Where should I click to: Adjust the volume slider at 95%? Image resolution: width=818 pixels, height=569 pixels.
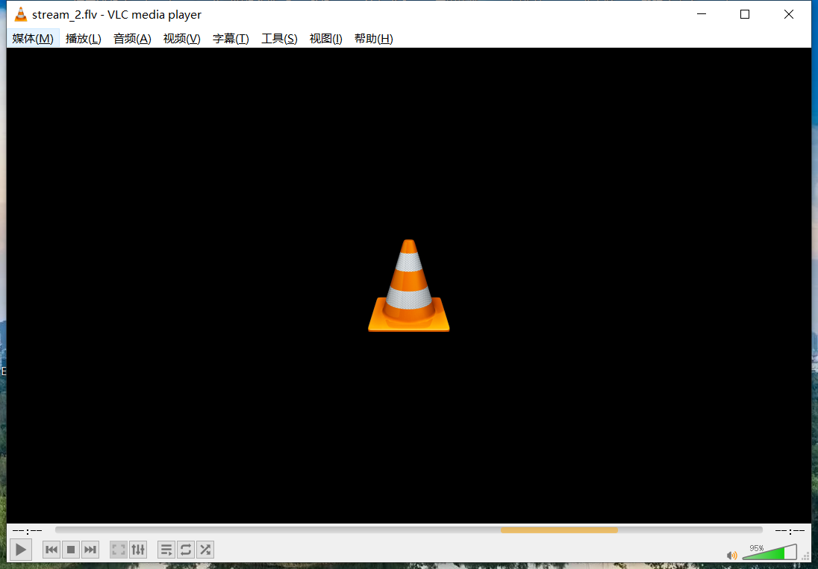769,552
